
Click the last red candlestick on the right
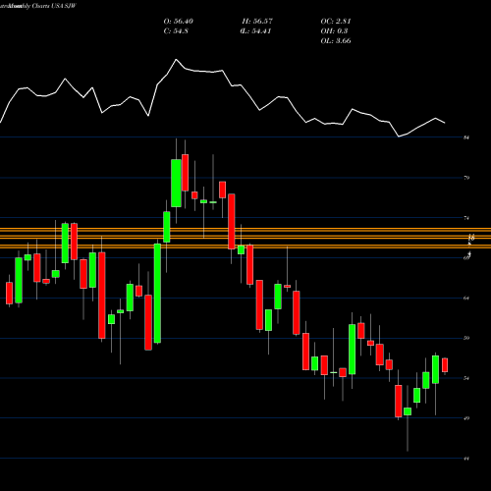(x=445, y=365)
